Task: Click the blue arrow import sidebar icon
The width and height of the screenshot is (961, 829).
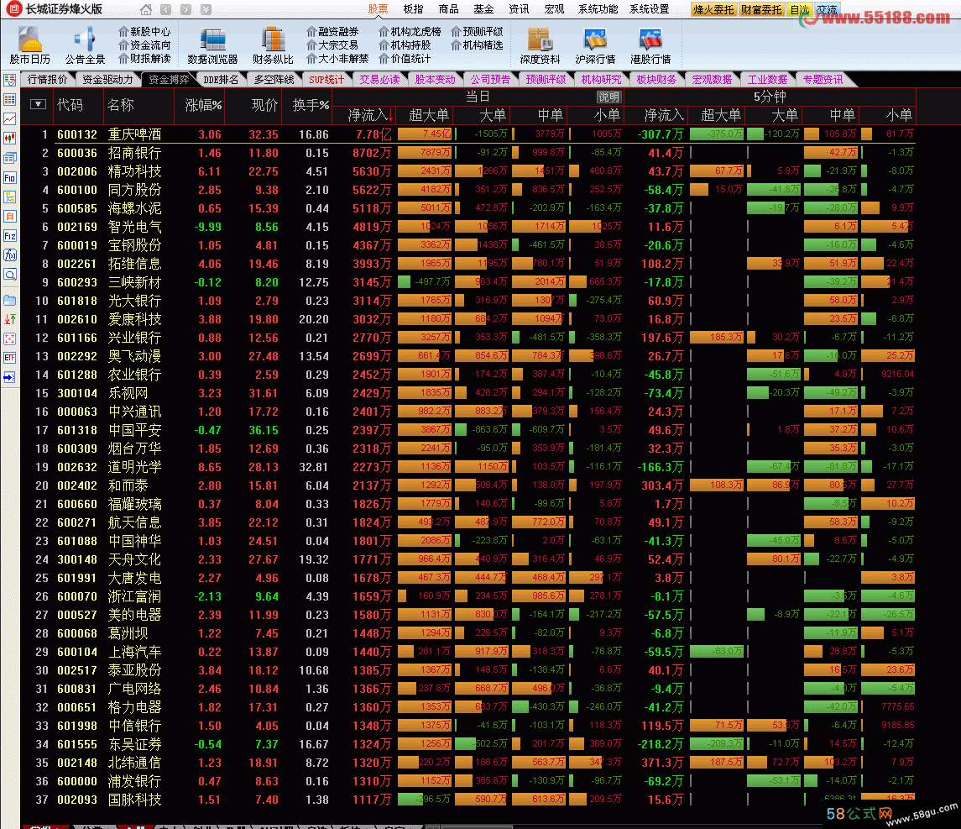Action: (10, 377)
